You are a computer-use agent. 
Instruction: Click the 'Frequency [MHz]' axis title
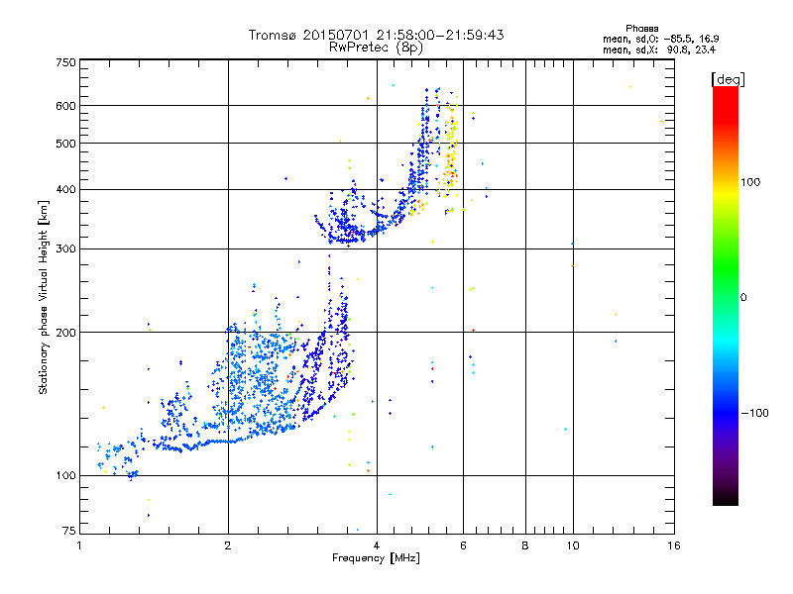point(376,558)
